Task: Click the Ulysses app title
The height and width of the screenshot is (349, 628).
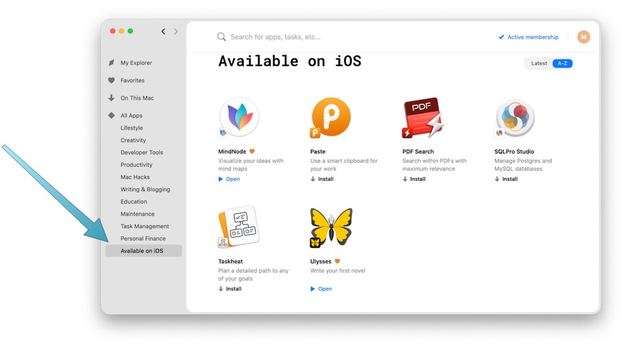Action: click(x=320, y=261)
